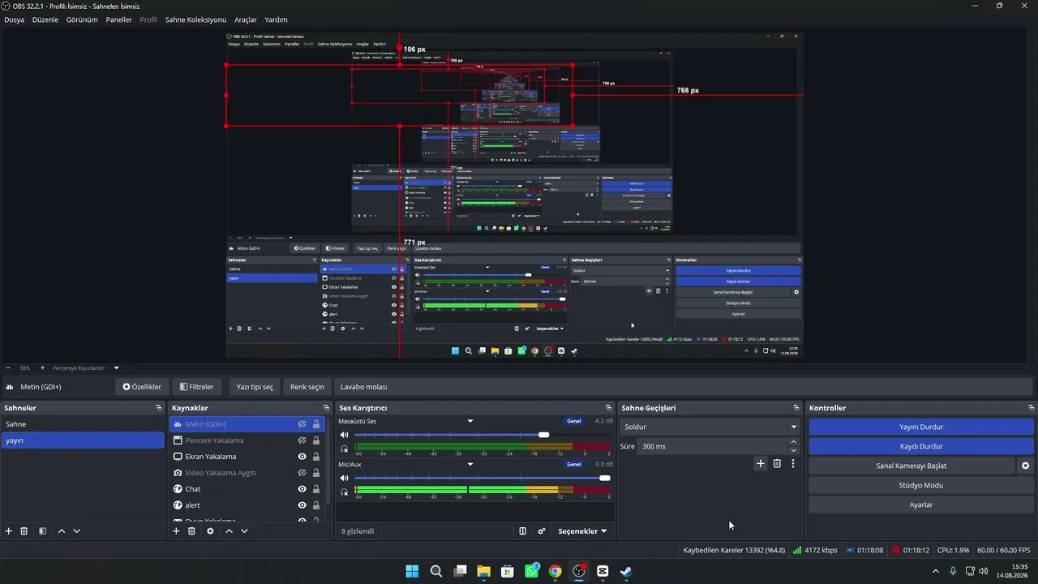Open Dosya menu
Viewport: 1038px width, 584px height.
[x=14, y=19]
